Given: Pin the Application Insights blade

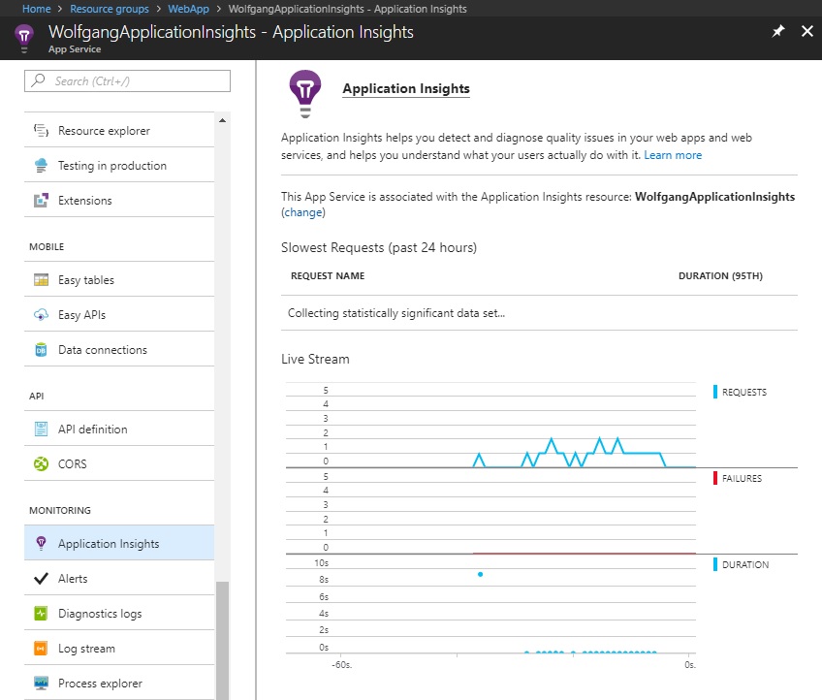Looking at the screenshot, I should (x=777, y=31).
